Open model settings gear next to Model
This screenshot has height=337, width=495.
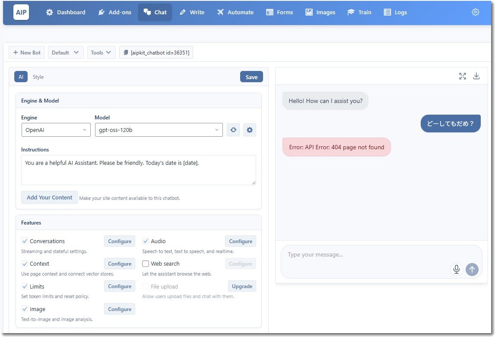[x=249, y=130]
